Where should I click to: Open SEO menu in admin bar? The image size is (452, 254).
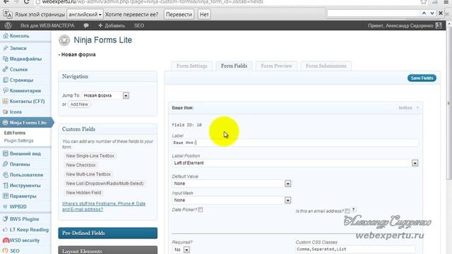tap(139, 25)
